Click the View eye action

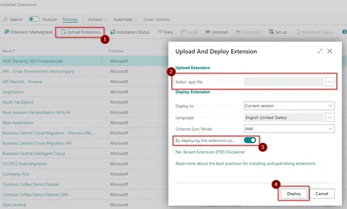pyautogui.click(x=165, y=32)
